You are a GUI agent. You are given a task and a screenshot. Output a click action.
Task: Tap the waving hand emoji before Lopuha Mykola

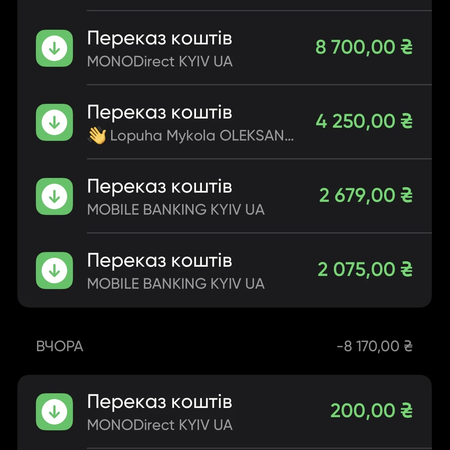(97, 136)
